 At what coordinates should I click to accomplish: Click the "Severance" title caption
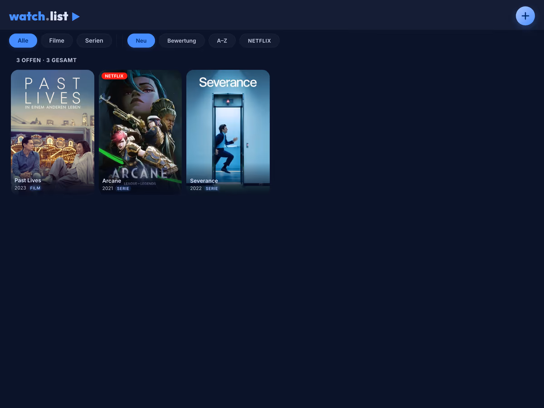(x=204, y=181)
